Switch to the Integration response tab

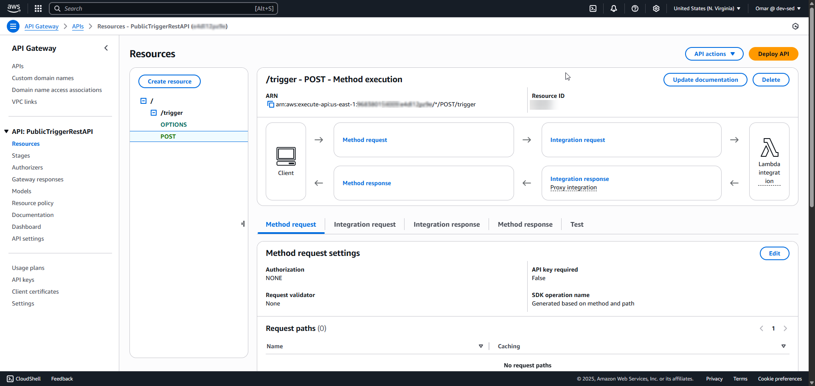(447, 225)
